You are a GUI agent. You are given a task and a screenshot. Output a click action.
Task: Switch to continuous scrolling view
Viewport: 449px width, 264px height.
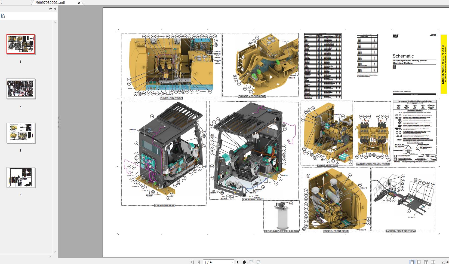419,262
